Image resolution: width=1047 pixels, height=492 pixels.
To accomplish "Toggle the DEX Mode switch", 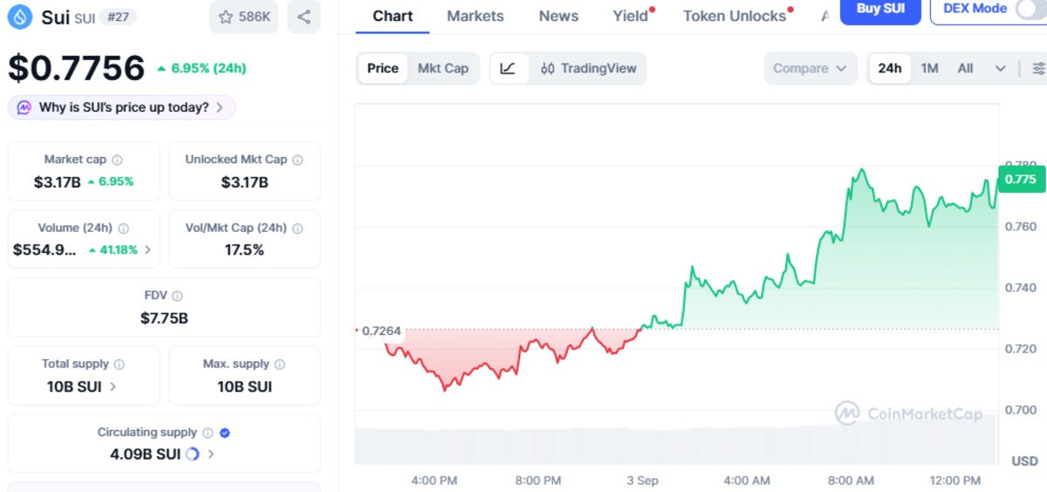I will point(1031,9).
